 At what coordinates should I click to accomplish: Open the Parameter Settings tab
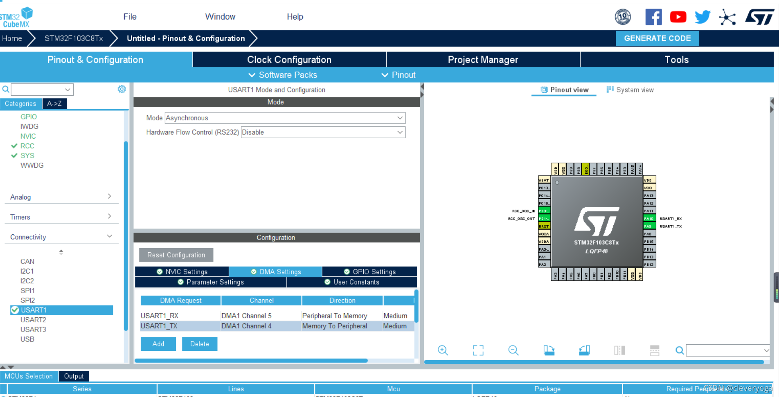tap(211, 282)
